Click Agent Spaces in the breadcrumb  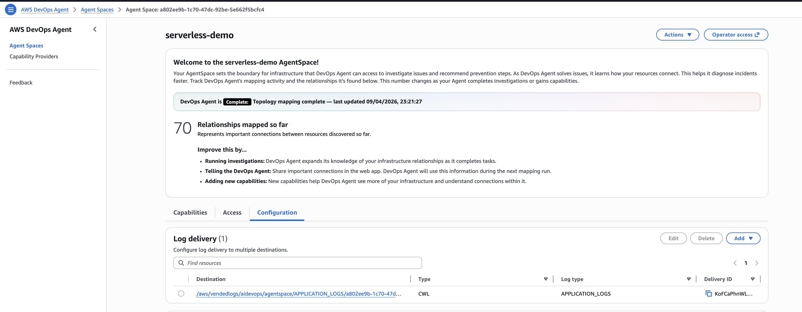(x=97, y=10)
